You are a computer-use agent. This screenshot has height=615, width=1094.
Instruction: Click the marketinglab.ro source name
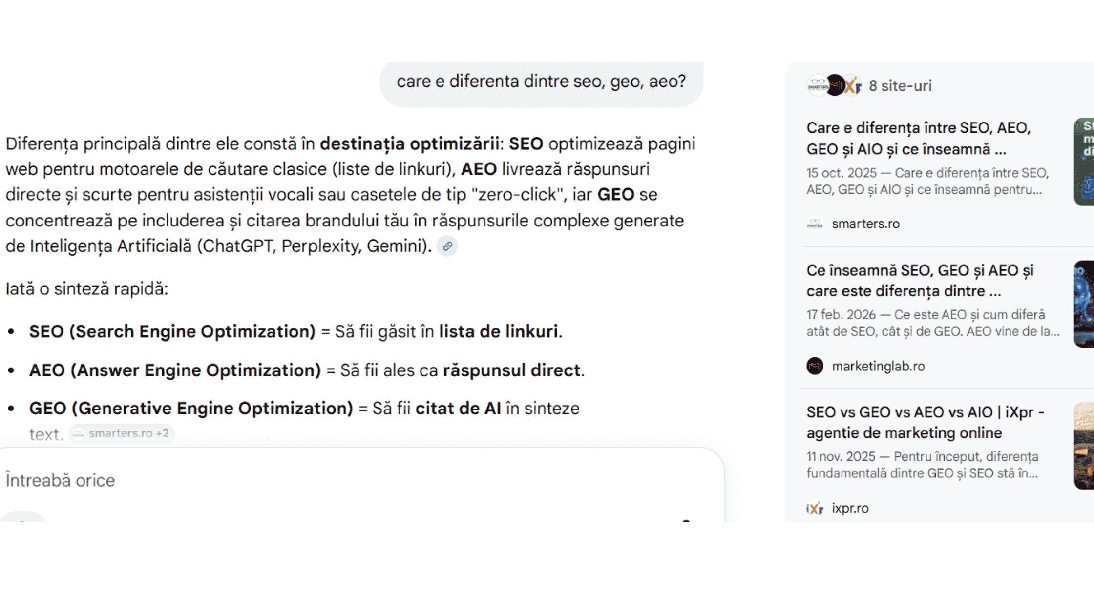point(878,366)
